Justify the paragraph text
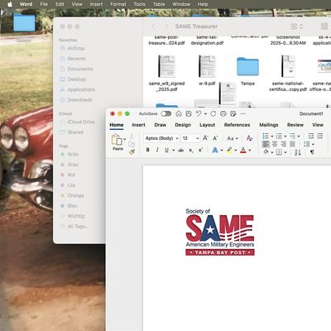This screenshot has width=331, height=331. click(292, 144)
